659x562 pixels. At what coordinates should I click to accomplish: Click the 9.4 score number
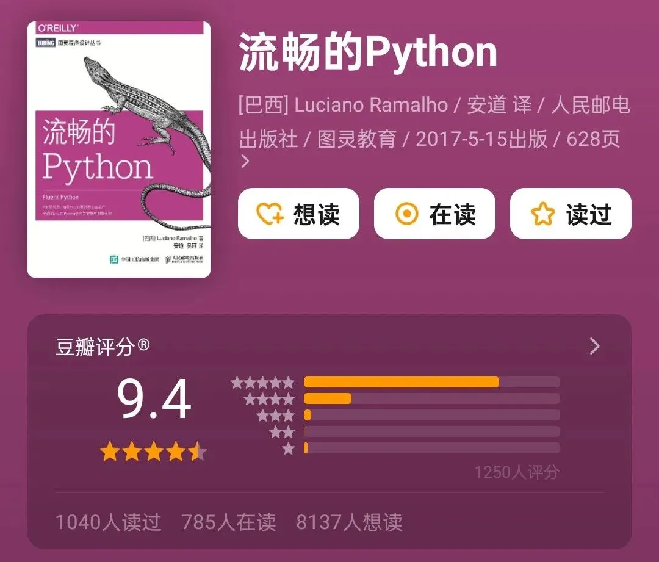[x=154, y=399]
